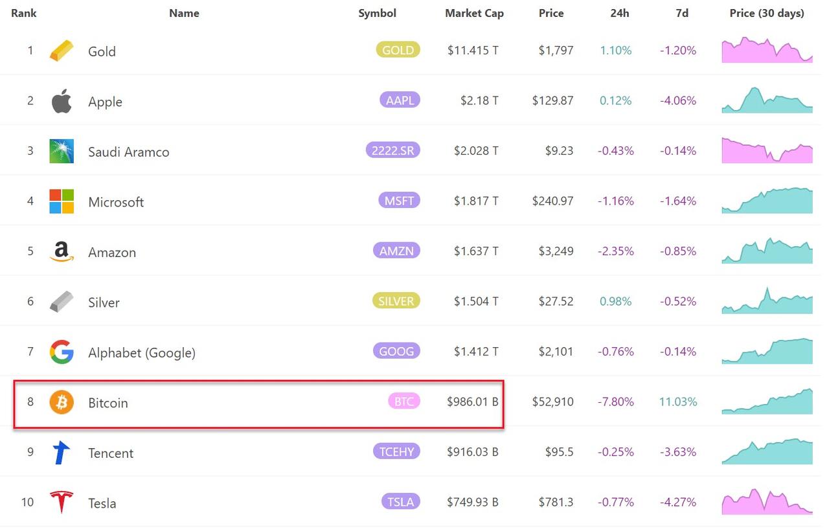
Task: Sort by Market Cap column header
Action: pyautogui.click(x=474, y=13)
